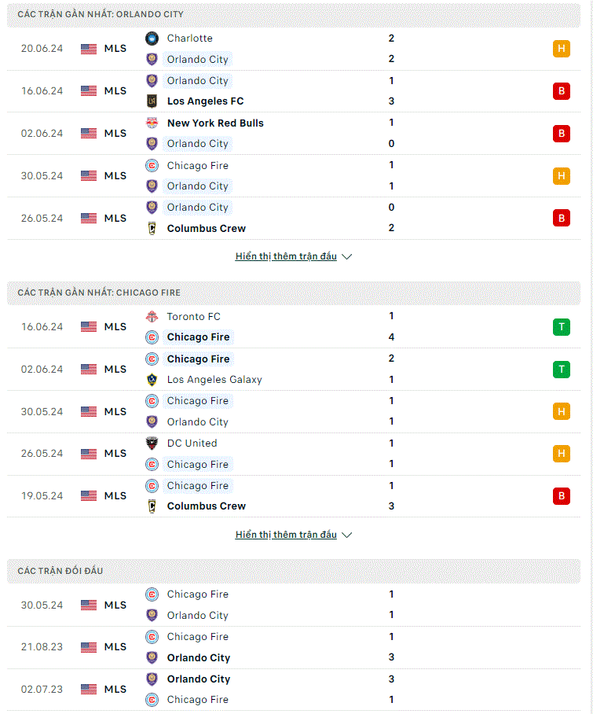Click the Toronto FC crest icon
The width and height of the screenshot is (593, 714).
[152, 316]
